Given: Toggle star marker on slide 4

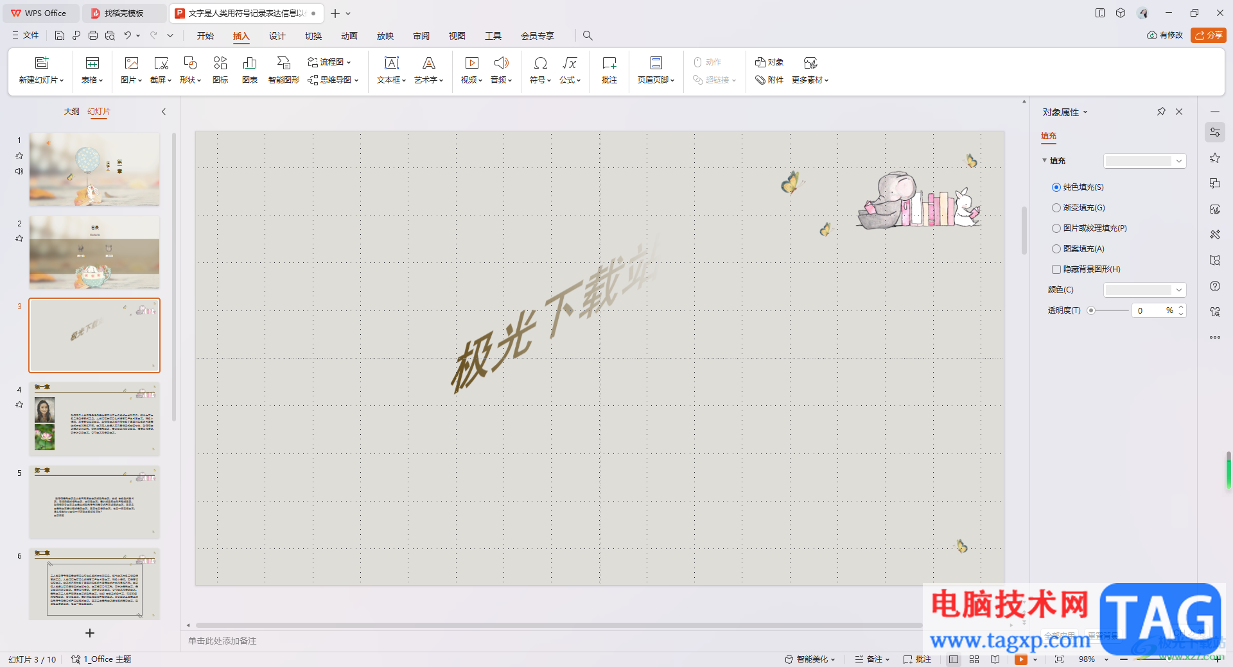Looking at the screenshot, I should (19, 405).
